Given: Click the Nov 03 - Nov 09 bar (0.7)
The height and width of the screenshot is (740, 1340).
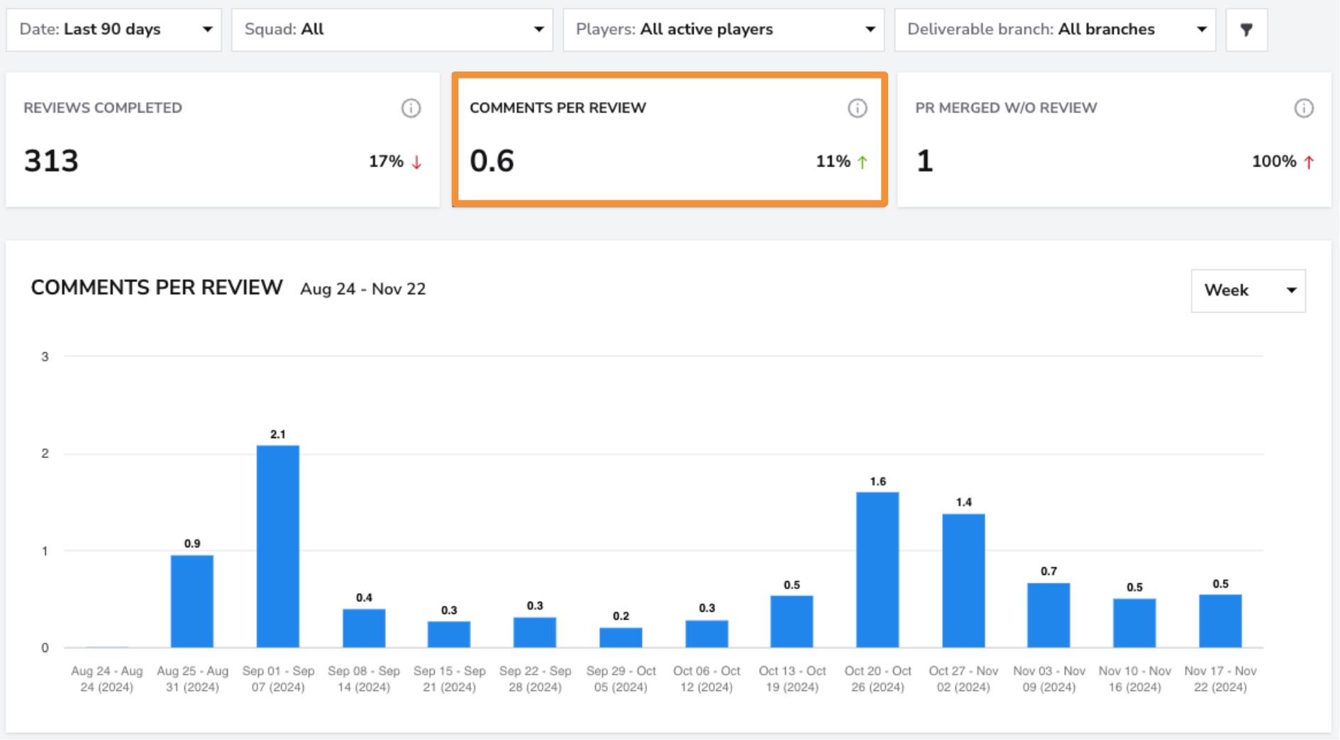Looking at the screenshot, I should click(1048, 615).
